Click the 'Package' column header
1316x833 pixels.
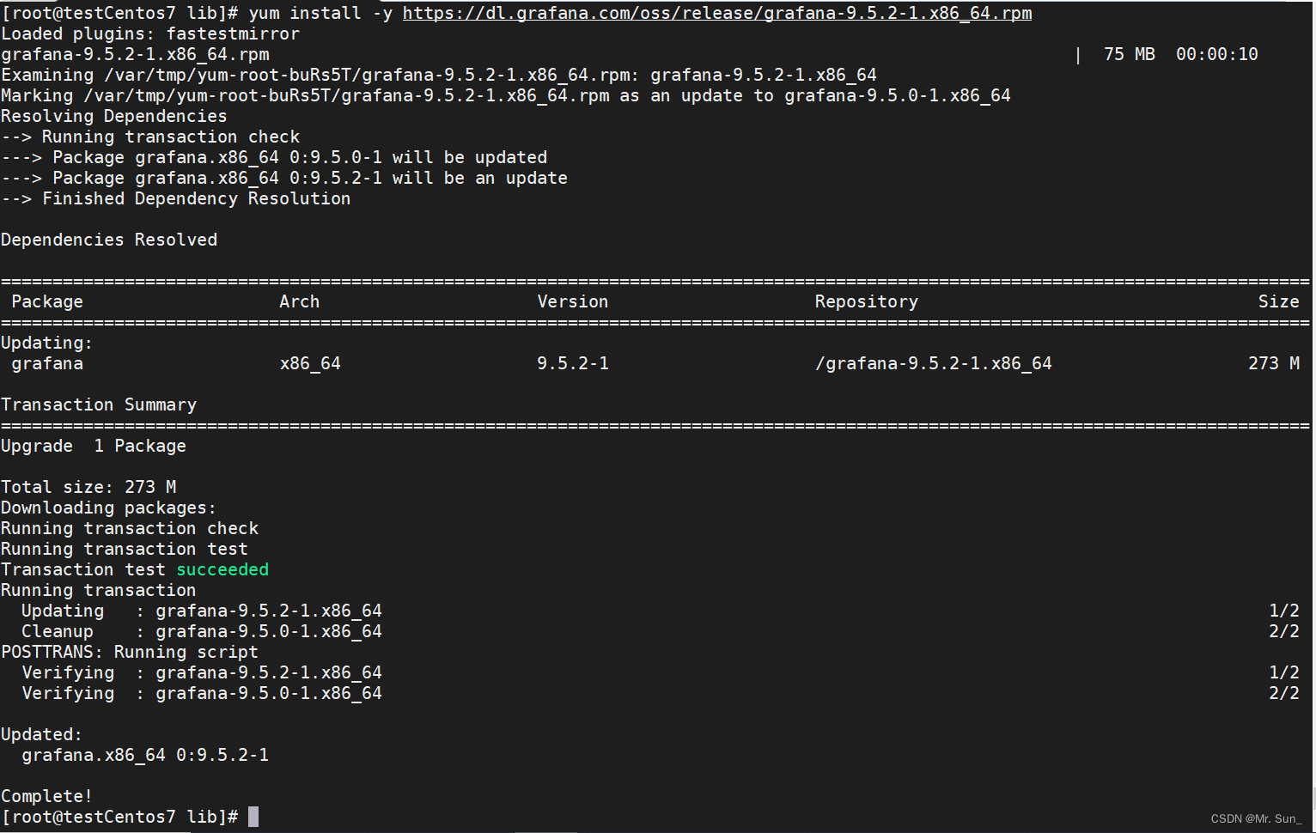click(47, 301)
